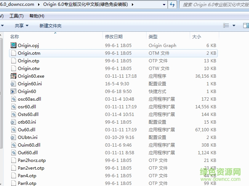The height and width of the screenshot is (186, 249).
Task: Sort by the 修改日期 column header
Action: click(125, 37)
